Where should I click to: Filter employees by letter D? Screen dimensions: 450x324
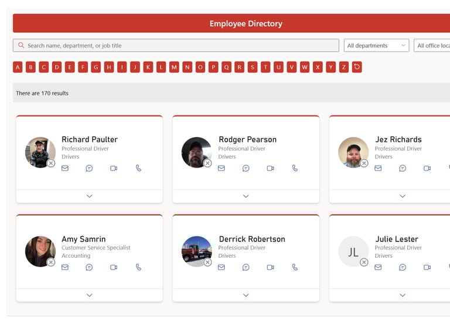point(57,67)
